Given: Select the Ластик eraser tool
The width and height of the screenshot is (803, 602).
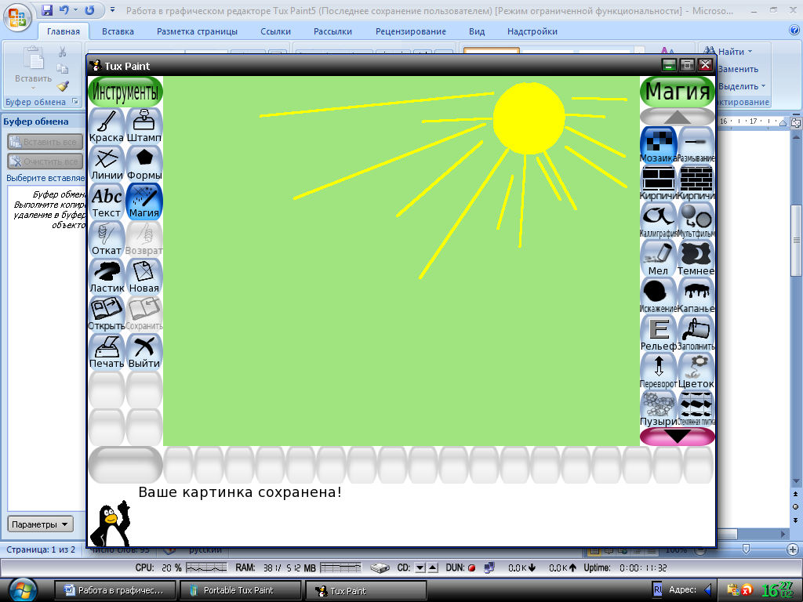Looking at the screenshot, I should pyautogui.click(x=107, y=277).
